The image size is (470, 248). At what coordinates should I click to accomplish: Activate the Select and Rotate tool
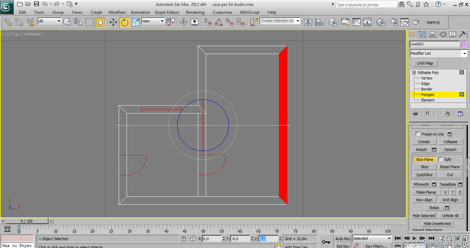click(124, 22)
